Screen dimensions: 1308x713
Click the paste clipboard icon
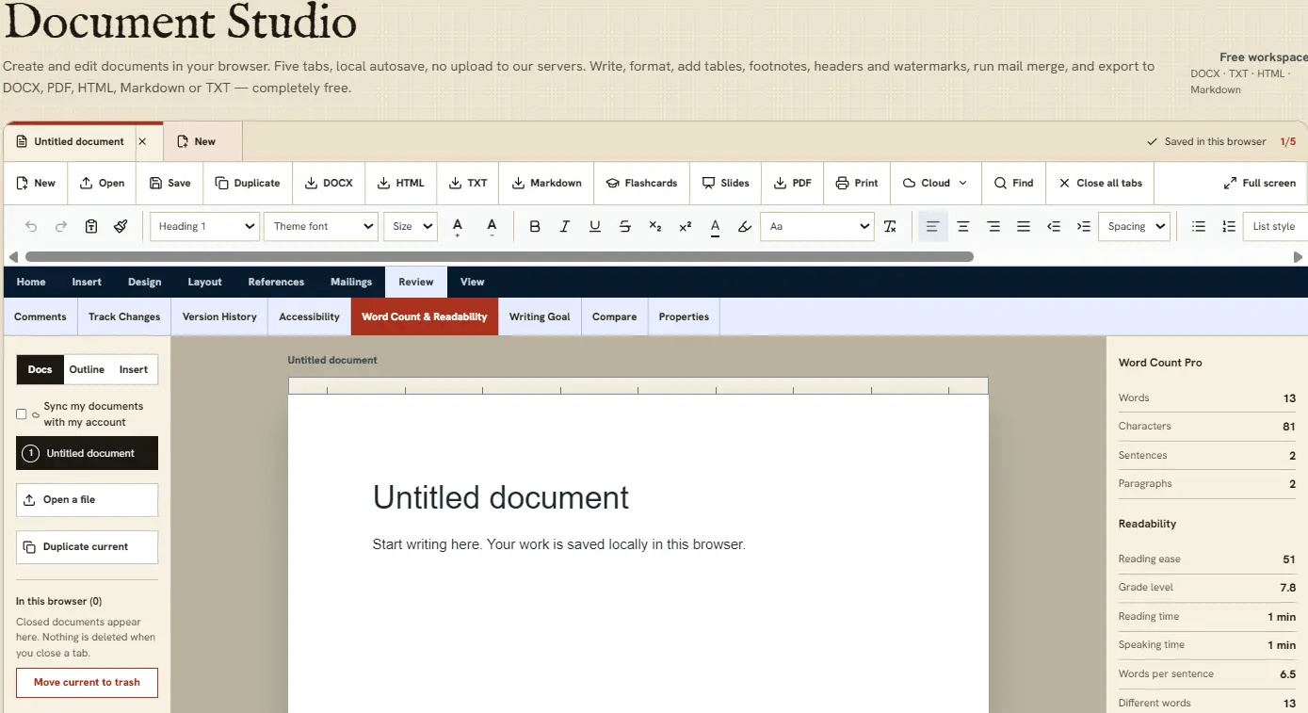[91, 226]
